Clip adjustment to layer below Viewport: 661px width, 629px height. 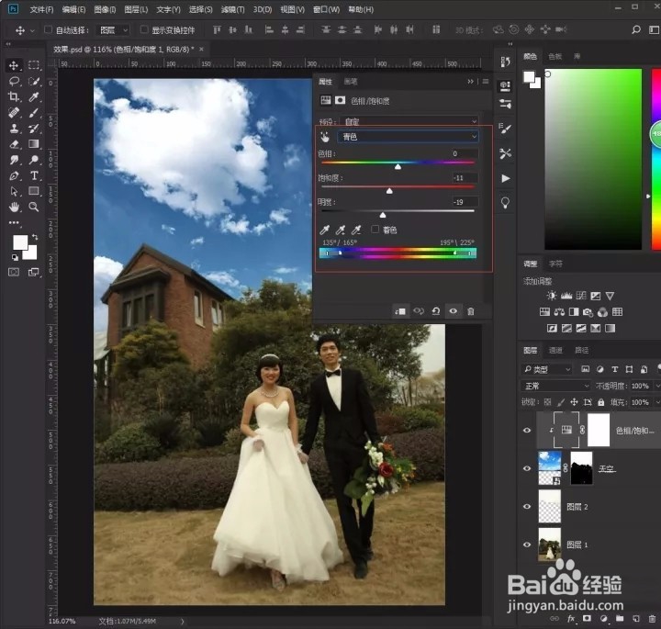(400, 311)
